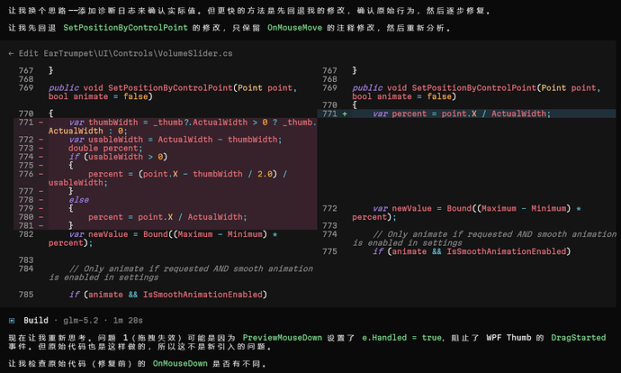
Task: Click the 1m 28s duration text
Action: [128, 320]
